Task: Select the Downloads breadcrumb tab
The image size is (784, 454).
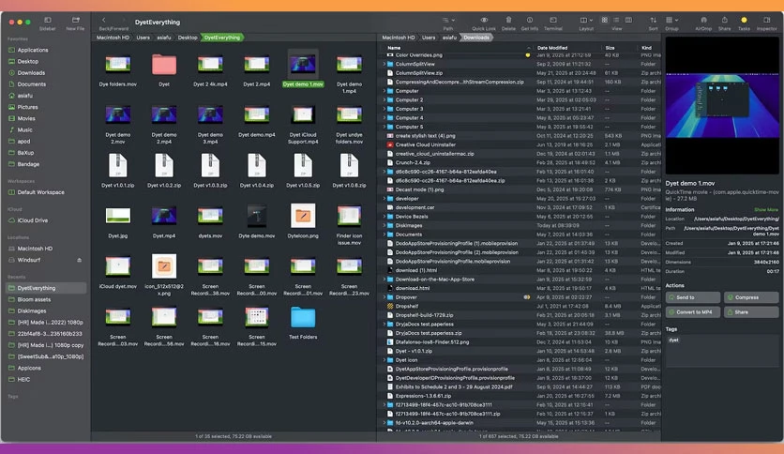Action: [x=476, y=38]
